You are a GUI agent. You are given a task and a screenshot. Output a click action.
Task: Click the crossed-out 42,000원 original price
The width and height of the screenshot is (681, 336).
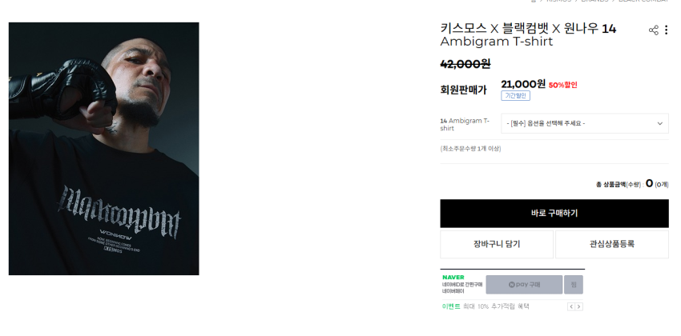465,64
